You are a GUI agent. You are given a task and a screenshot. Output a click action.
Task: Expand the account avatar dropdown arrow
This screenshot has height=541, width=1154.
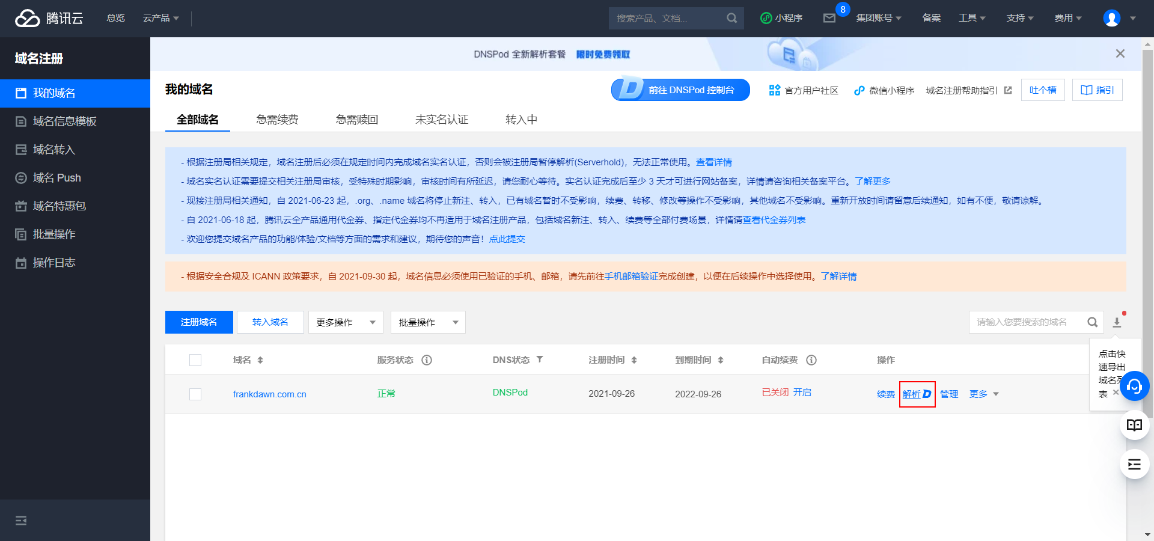point(1133,18)
